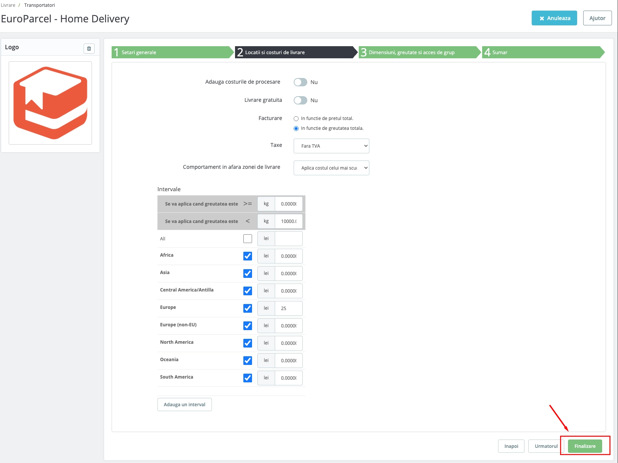Viewport: 618px width, 463px height.
Task: Go to step 1 Setari generale
Action: 173,52
